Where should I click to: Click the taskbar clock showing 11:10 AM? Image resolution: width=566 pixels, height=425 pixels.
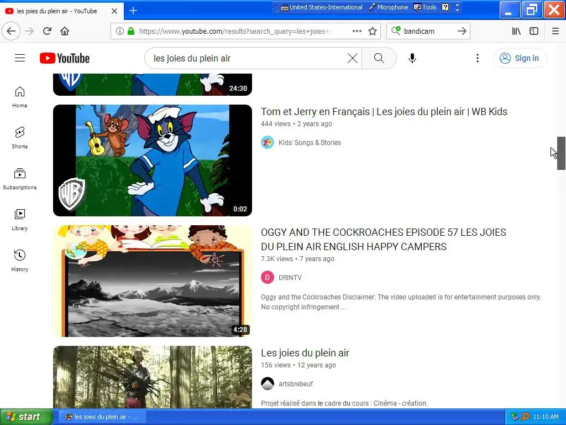point(546,417)
